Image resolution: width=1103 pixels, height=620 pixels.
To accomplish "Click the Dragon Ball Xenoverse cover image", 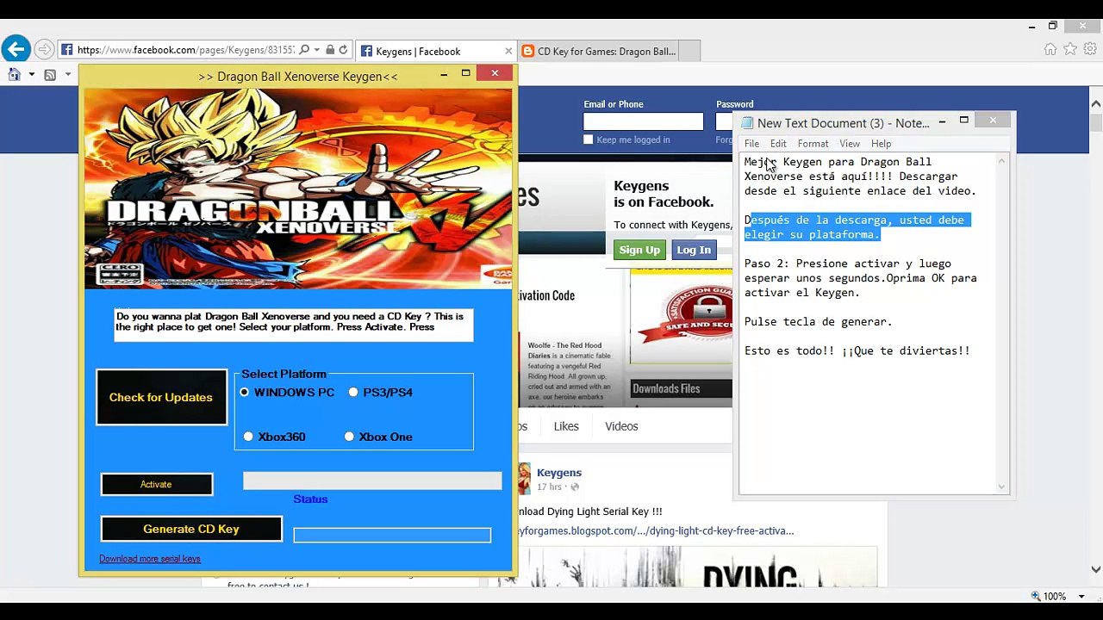I will pos(298,189).
